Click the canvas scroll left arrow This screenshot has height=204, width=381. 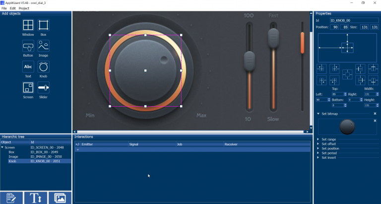(75, 132)
